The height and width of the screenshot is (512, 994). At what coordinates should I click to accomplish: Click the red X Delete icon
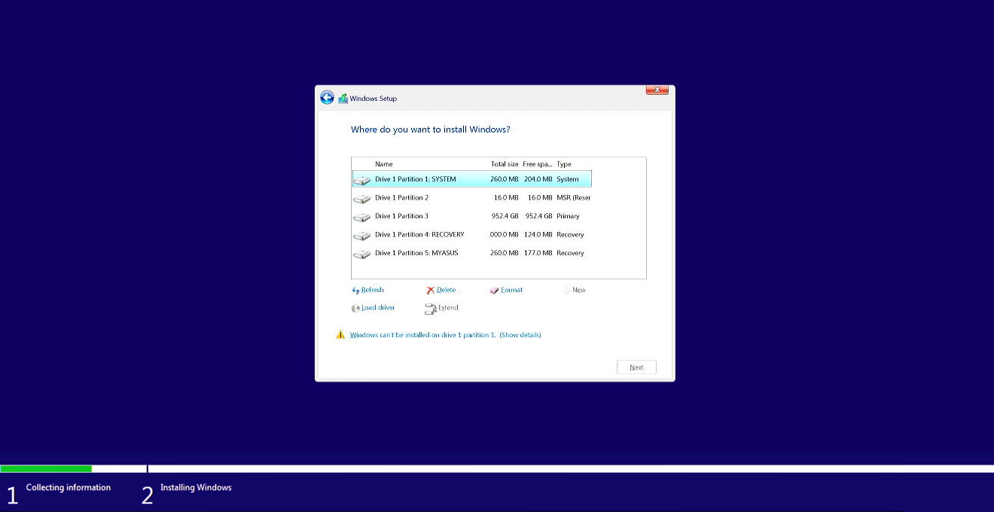(x=431, y=290)
